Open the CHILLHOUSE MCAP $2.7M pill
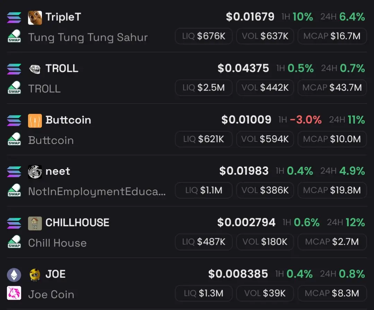This screenshot has height=310, width=374. point(332,242)
